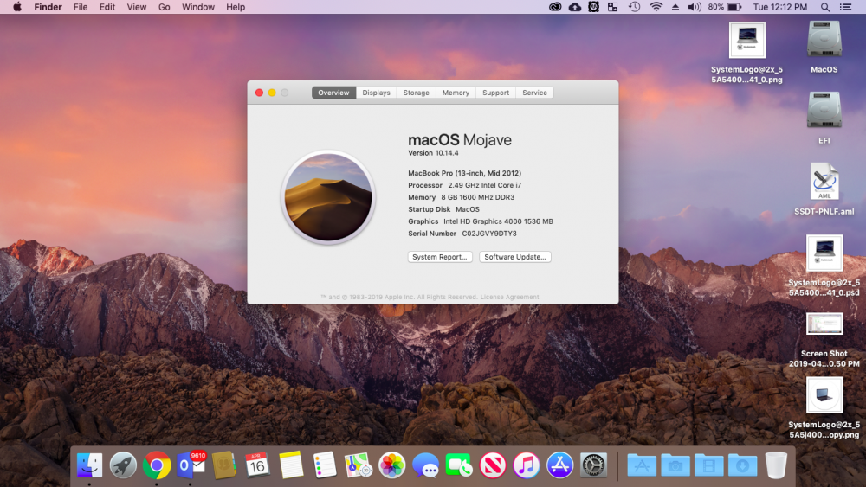866x487 pixels.
Task: Open the Messages app in dock
Action: [425, 465]
